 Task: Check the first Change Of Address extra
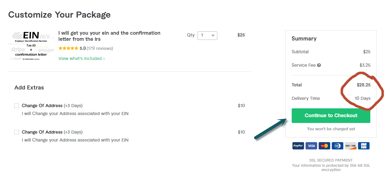pos(17,106)
